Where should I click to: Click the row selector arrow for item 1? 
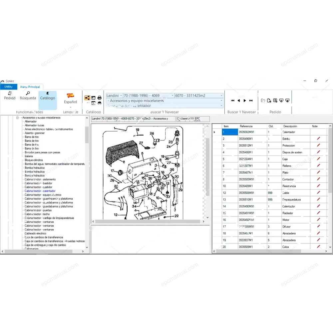pos(214,132)
